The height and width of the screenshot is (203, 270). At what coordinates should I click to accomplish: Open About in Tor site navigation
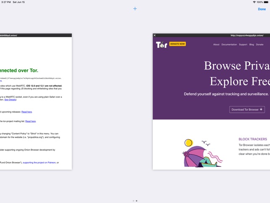(x=216, y=45)
